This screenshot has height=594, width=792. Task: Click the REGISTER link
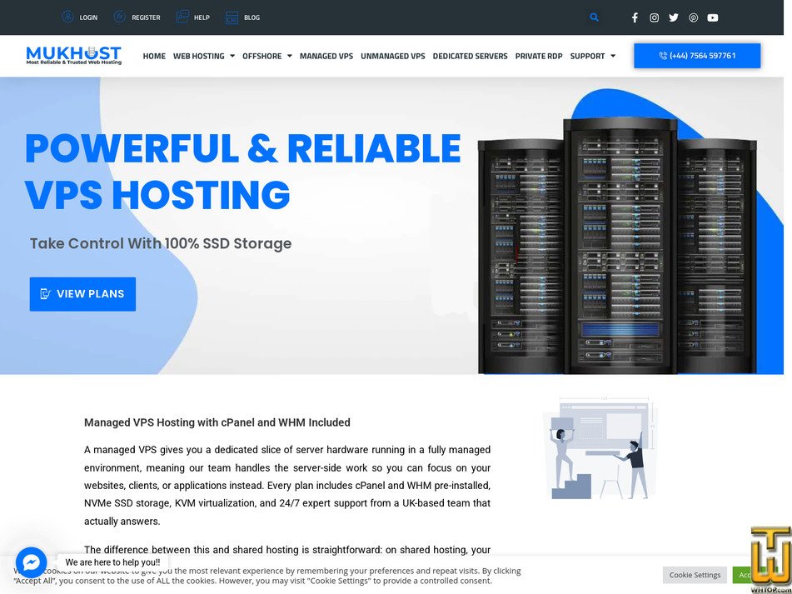[x=146, y=17]
